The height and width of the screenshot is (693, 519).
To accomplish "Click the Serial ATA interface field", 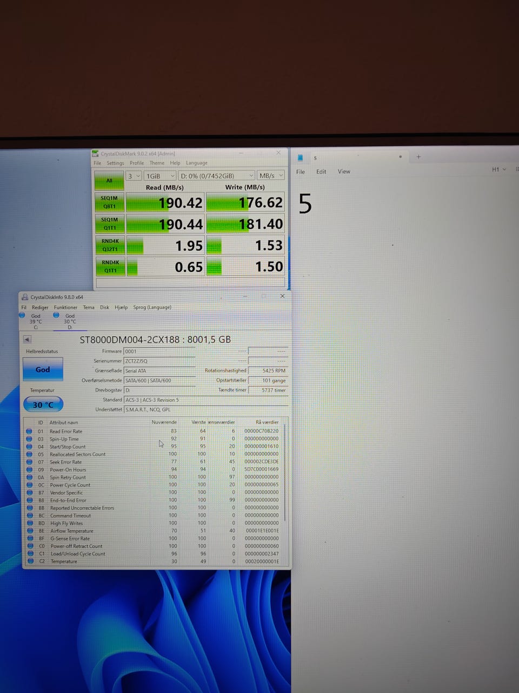I will click(159, 371).
